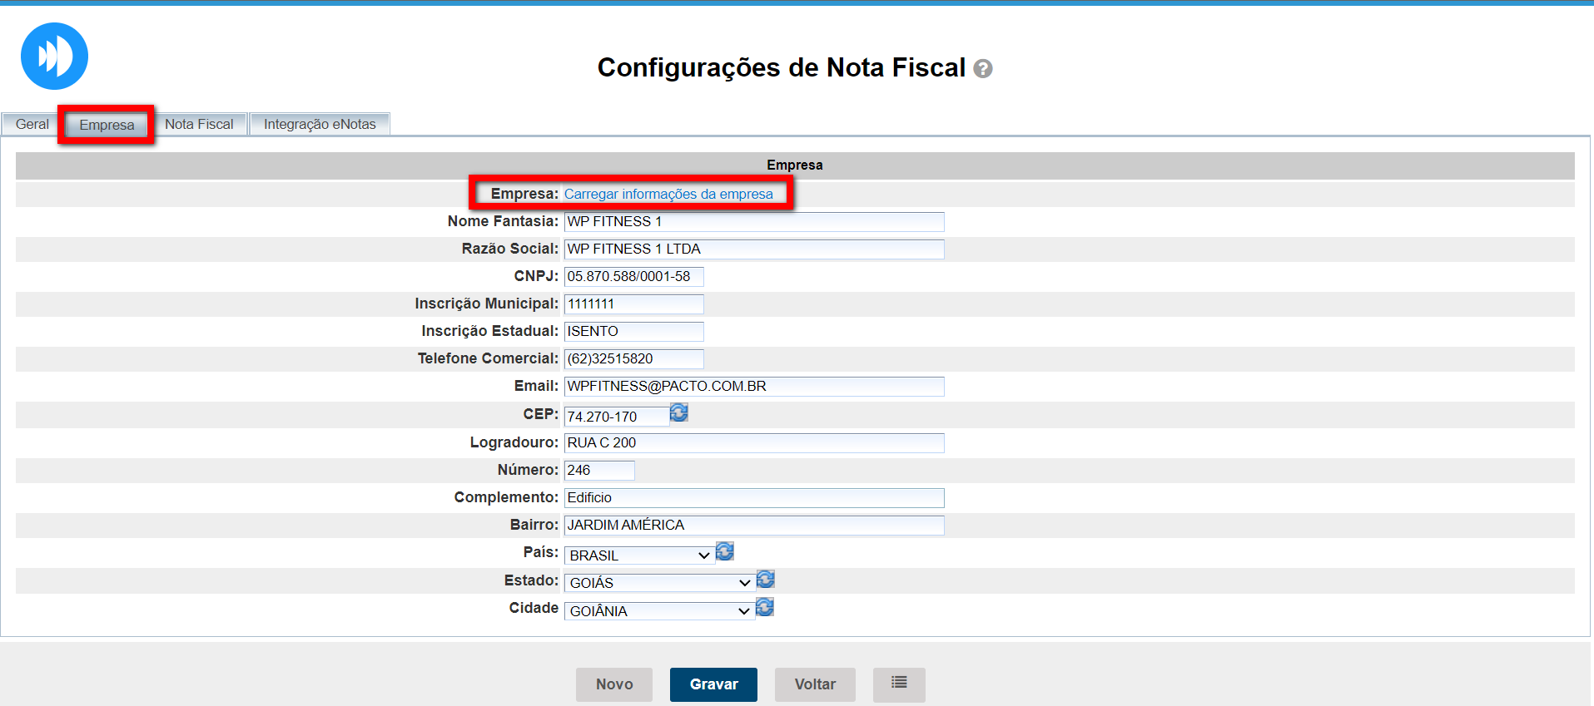Go back with the Voltar button
The width and height of the screenshot is (1594, 706).
815,684
